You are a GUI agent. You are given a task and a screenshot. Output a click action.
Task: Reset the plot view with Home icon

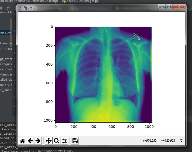tap(22, 141)
